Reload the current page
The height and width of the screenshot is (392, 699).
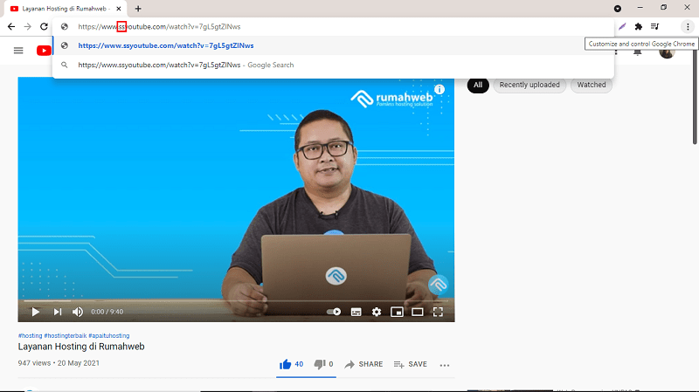tap(44, 27)
